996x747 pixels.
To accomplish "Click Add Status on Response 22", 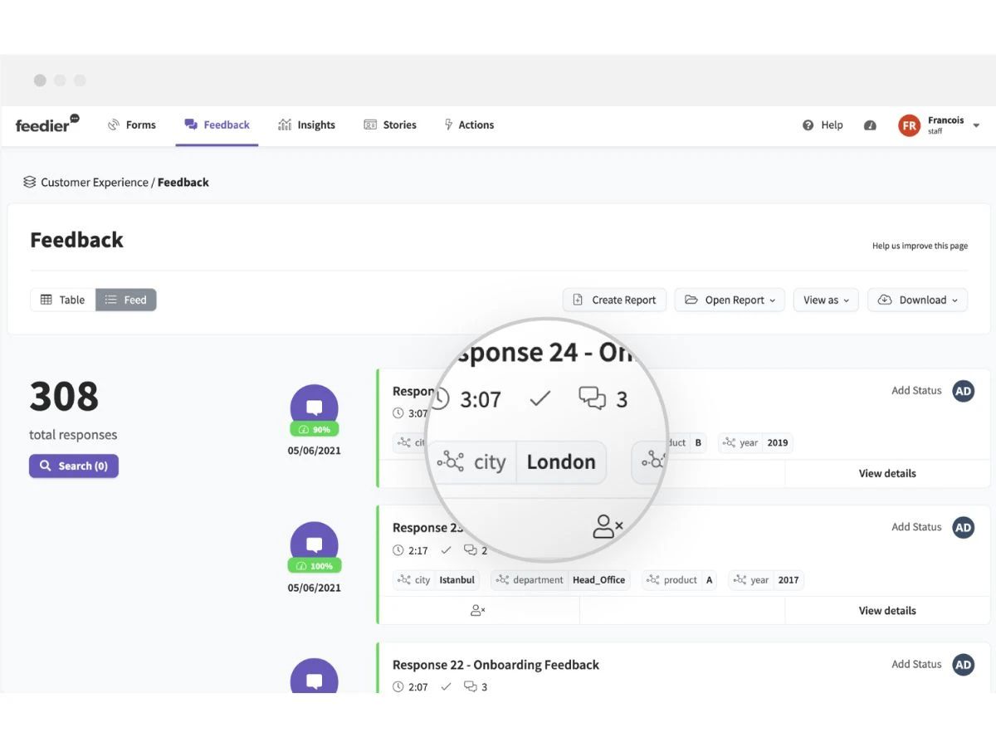I will [x=916, y=664].
